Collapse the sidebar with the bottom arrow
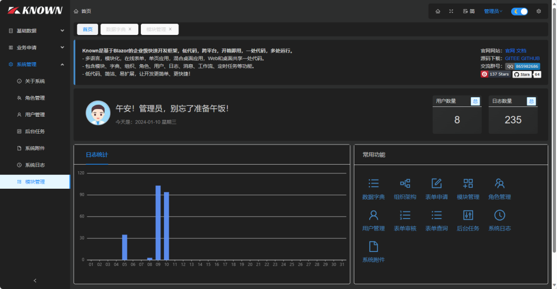Screen dimensions: 557x289 [x=35, y=280]
